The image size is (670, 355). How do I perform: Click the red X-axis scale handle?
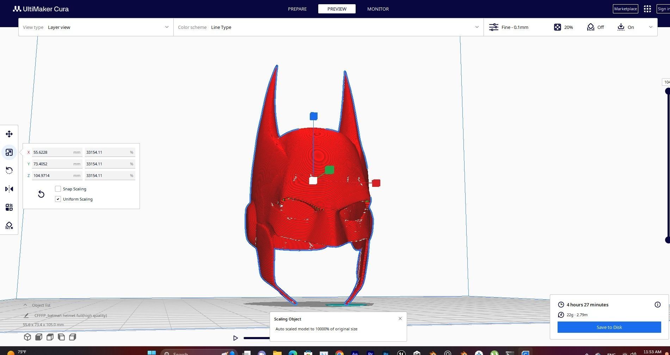(376, 183)
